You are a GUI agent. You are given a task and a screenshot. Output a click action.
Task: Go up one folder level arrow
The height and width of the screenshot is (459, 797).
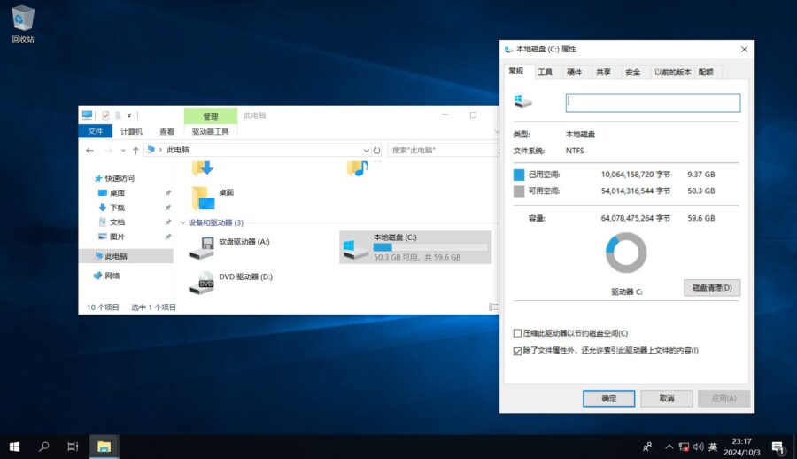point(135,150)
